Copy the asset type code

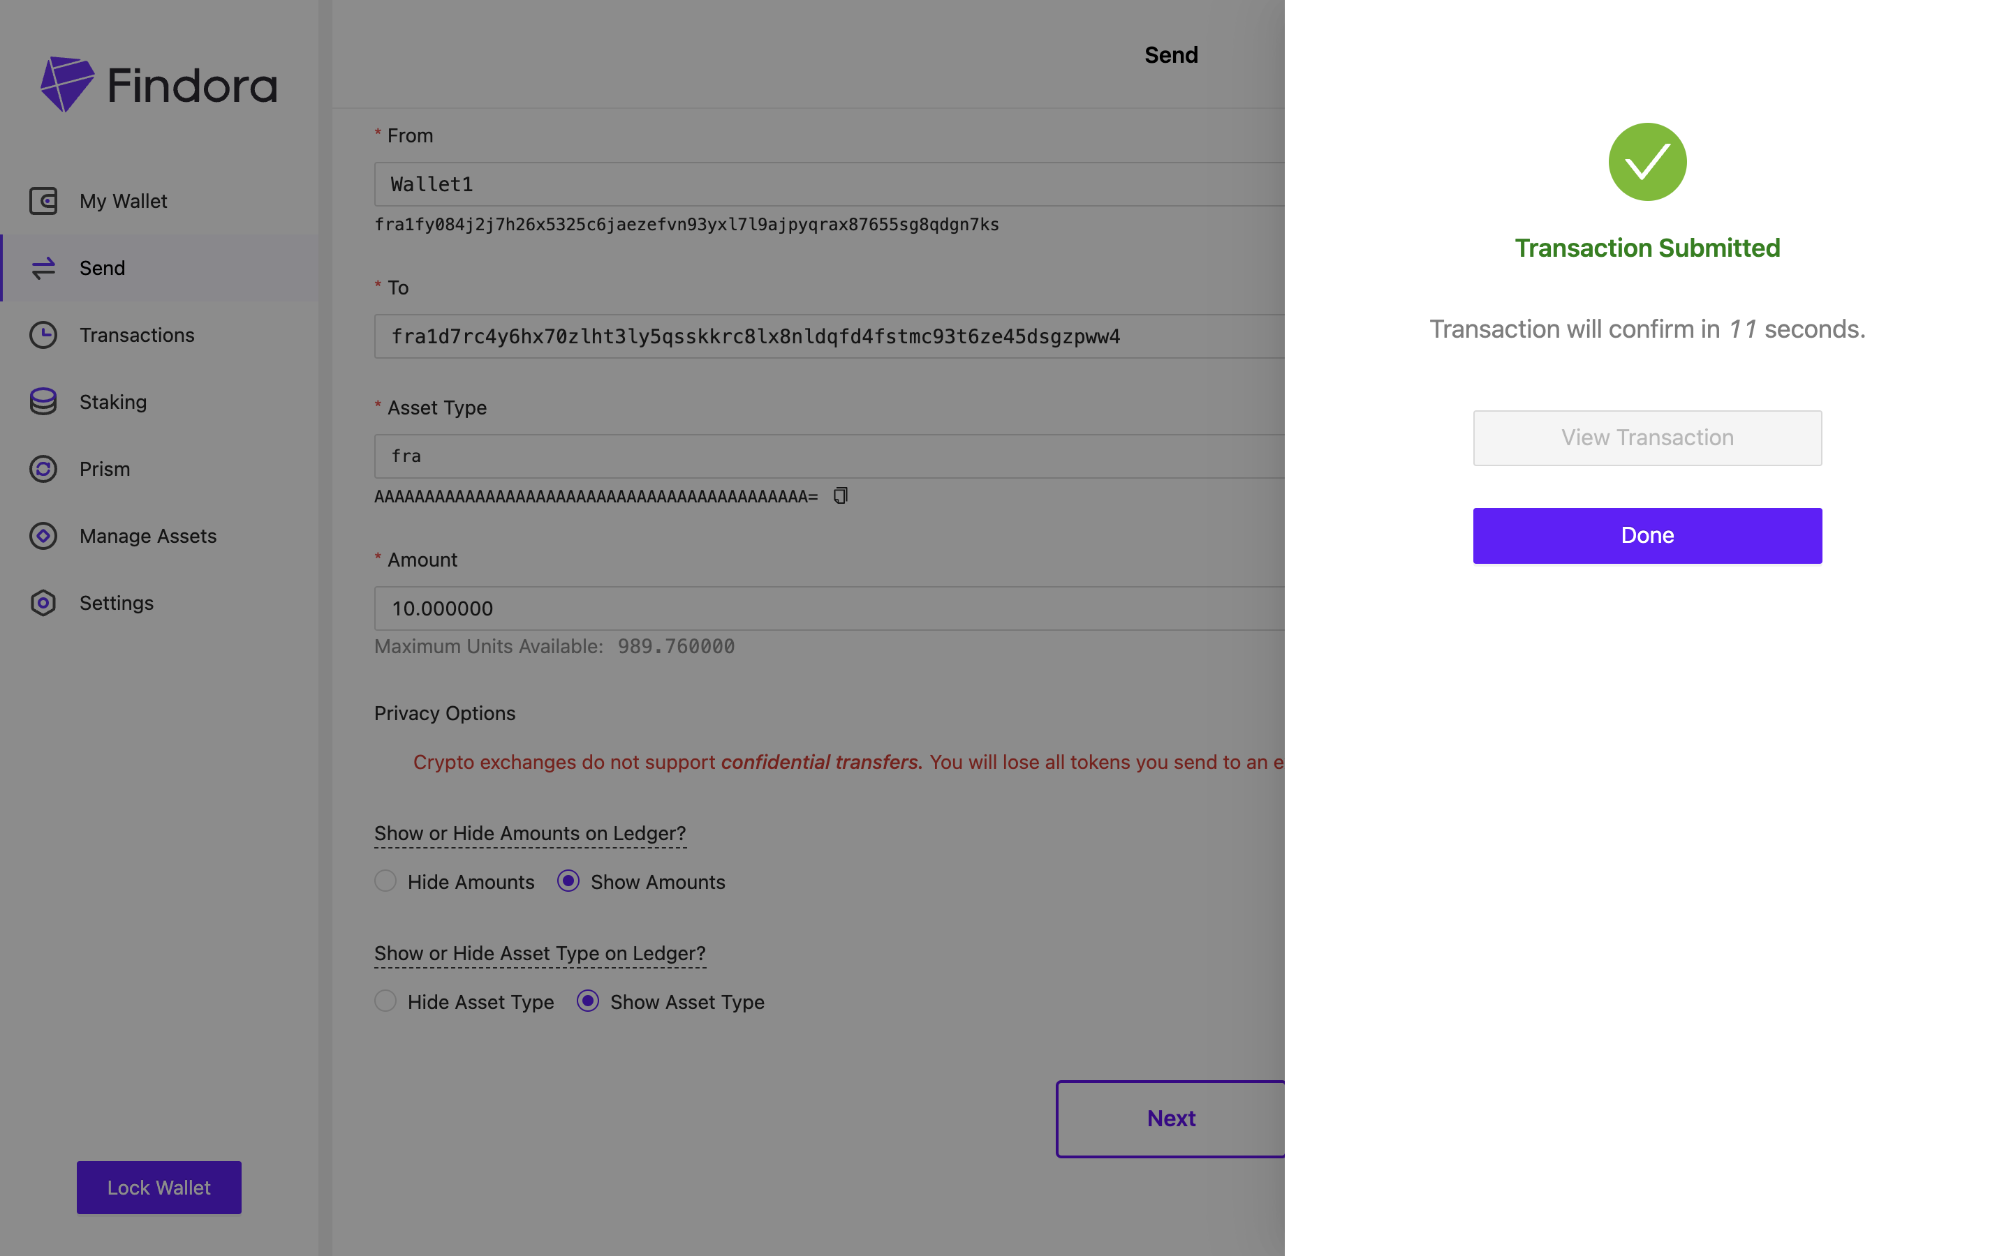[x=840, y=496]
